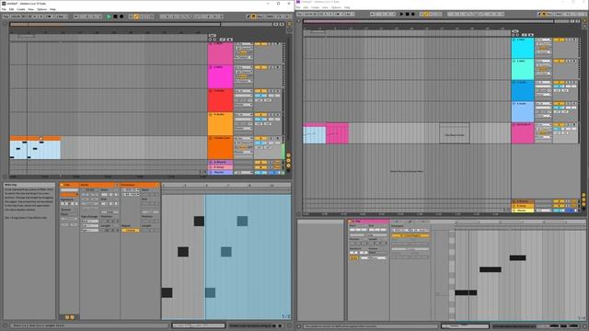Viewport: 589px width, 331px height.
Task: Open Create menu in left window
Action: click(x=20, y=9)
